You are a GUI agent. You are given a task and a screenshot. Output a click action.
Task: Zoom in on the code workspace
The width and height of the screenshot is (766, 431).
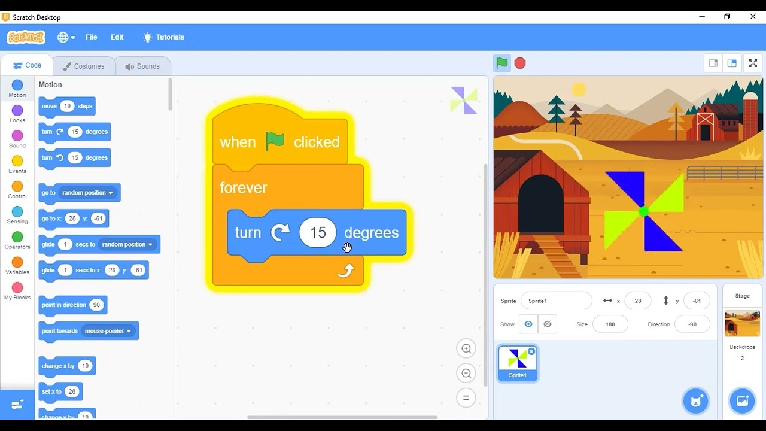pos(466,348)
